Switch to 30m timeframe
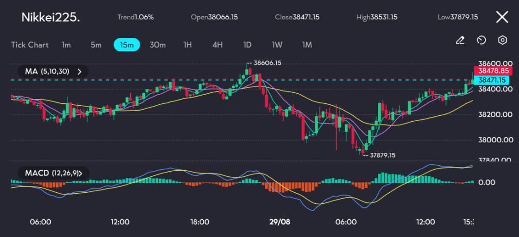Viewport: 519px width, 237px height. (x=158, y=45)
